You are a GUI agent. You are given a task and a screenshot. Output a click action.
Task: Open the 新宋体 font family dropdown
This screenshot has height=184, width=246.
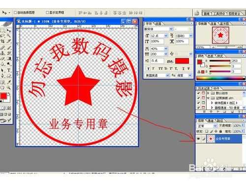tap(171, 29)
